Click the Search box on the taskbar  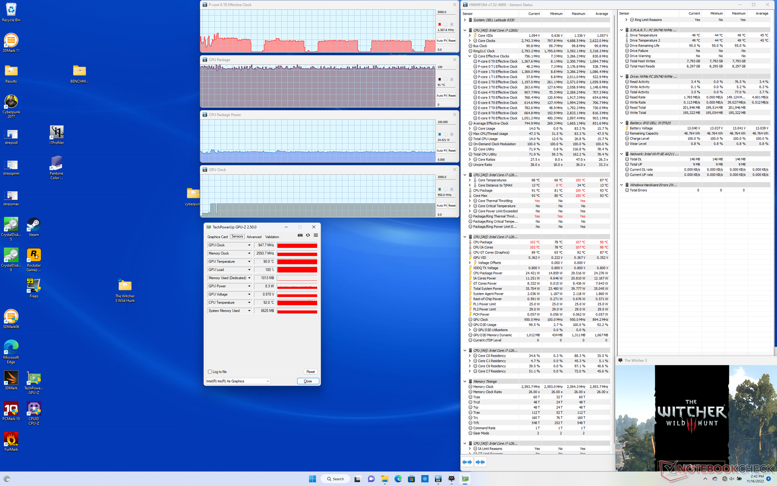[x=335, y=479]
